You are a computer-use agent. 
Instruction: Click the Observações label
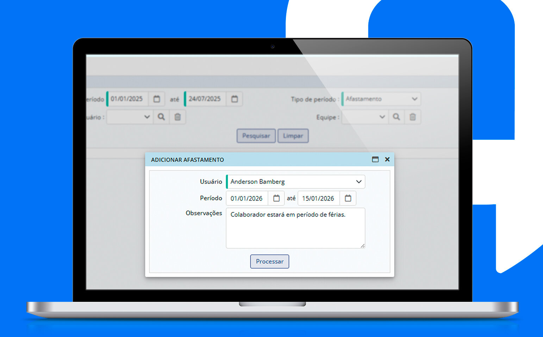[204, 213]
